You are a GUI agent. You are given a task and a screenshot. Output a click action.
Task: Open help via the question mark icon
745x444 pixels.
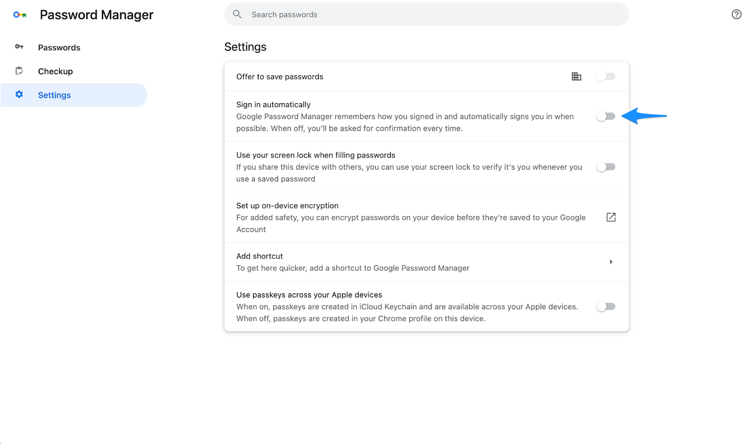tap(736, 14)
